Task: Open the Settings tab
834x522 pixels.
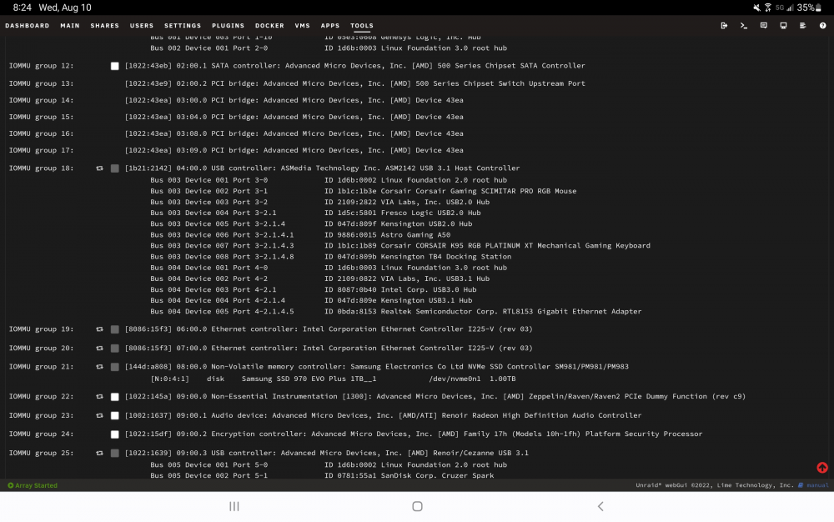Action: (x=183, y=26)
